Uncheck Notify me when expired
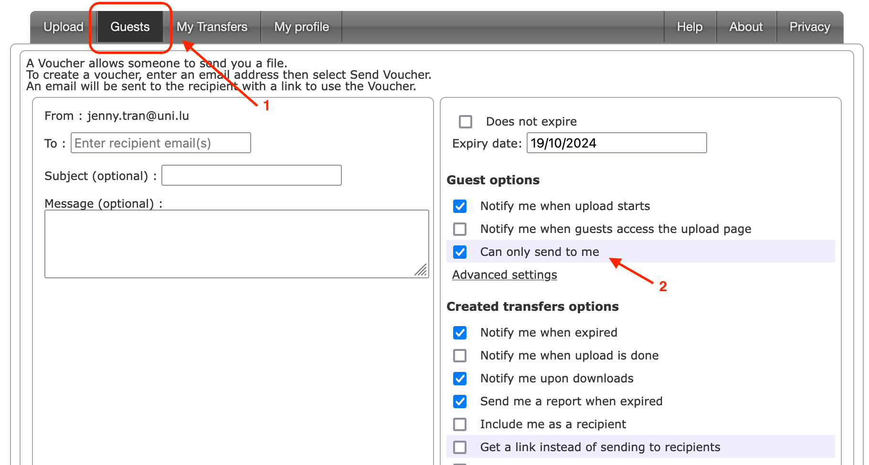Image resolution: width=869 pixels, height=465 pixels. (x=460, y=333)
